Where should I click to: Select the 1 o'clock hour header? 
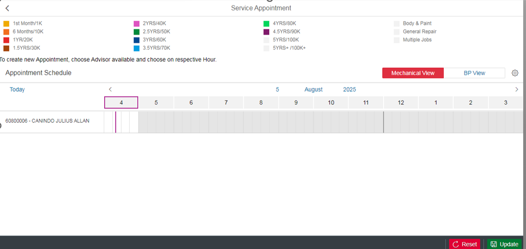pos(436,103)
